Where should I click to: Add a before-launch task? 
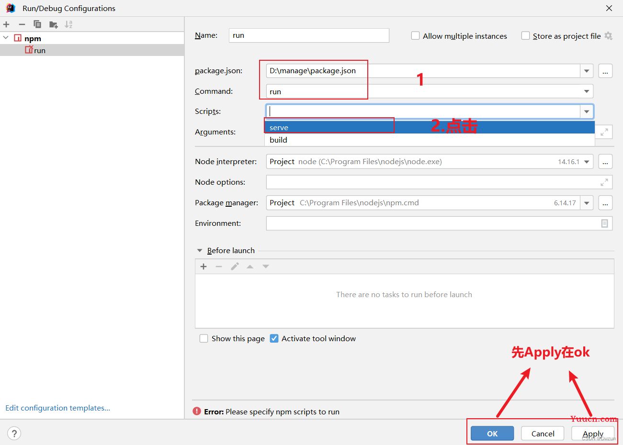pos(204,267)
